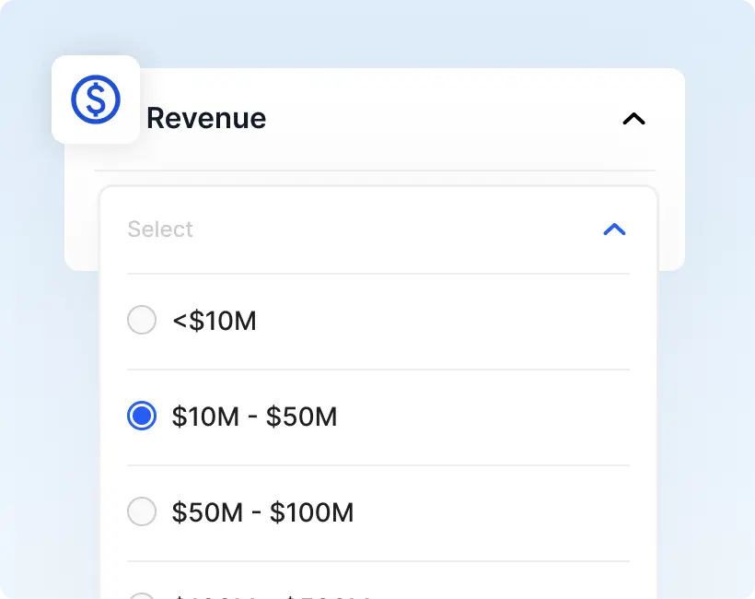Screen dimensions: 755x599
Task: Choose the $50M - $100M radio button
Action: pos(142,511)
